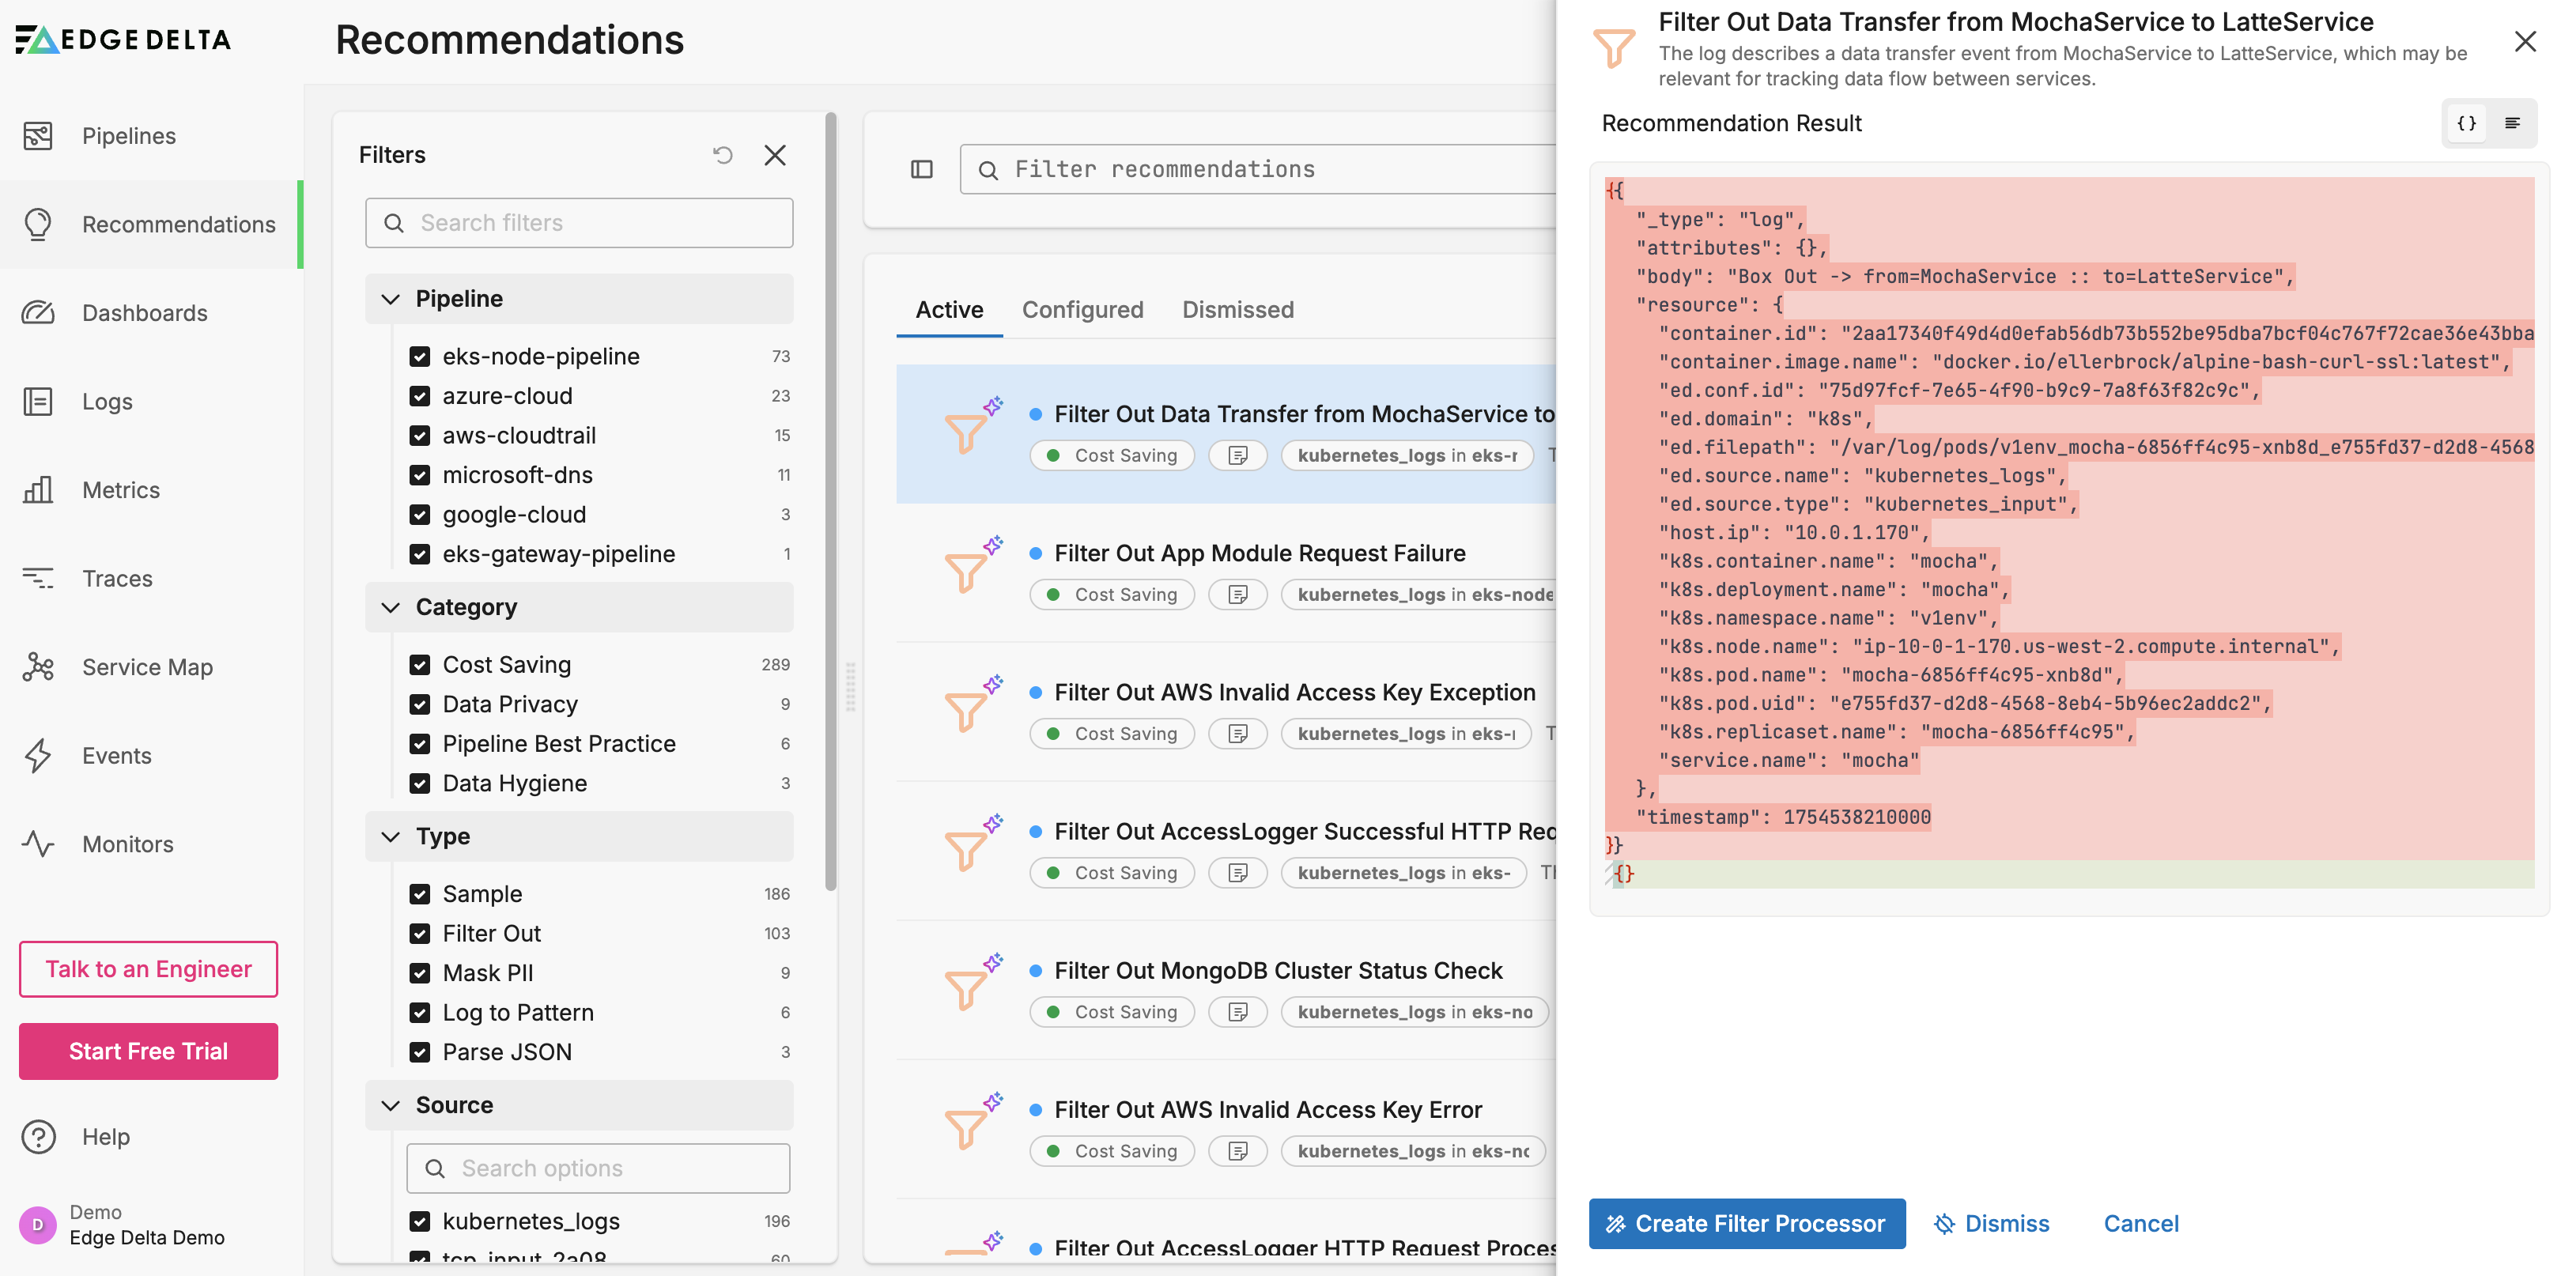
Task: Collapse the Type filter section
Action: click(579, 836)
